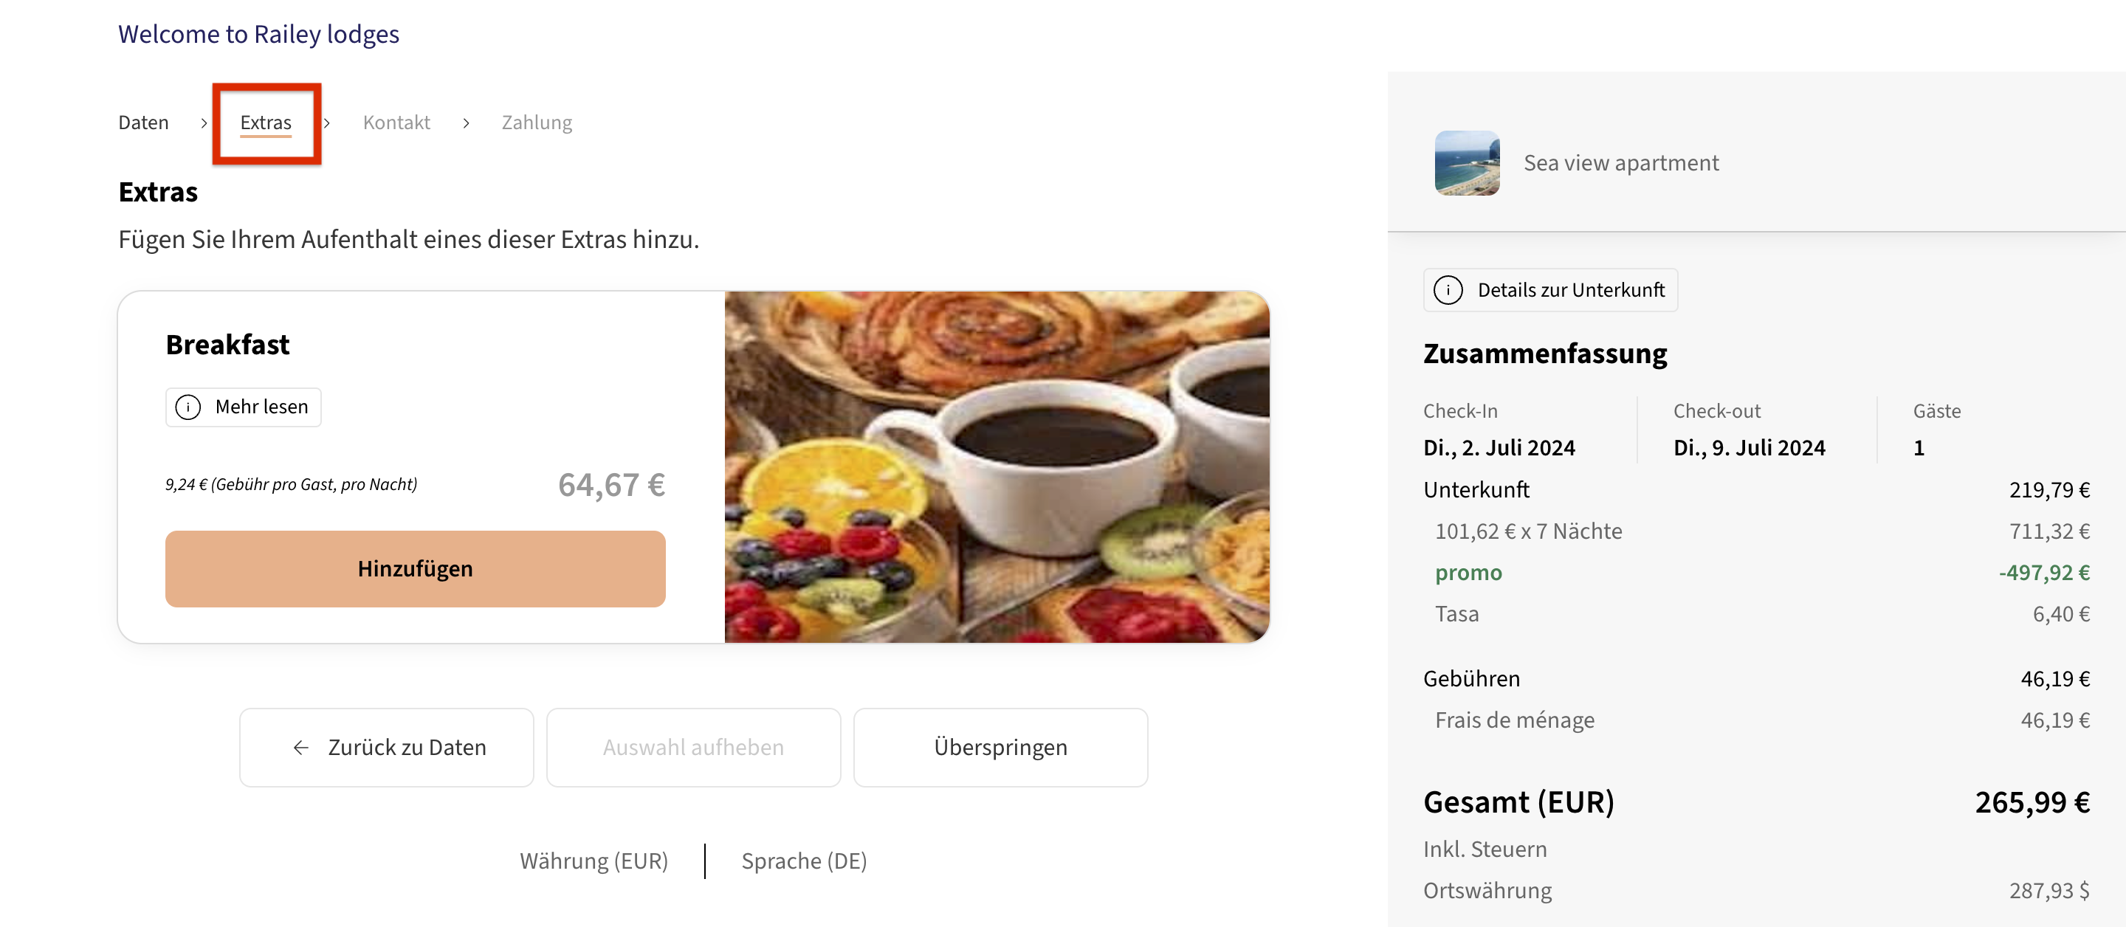Skip extras with the Überspringen button
Image resolution: width=2126 pixels, height=927 pixels.
[1000, 747]
